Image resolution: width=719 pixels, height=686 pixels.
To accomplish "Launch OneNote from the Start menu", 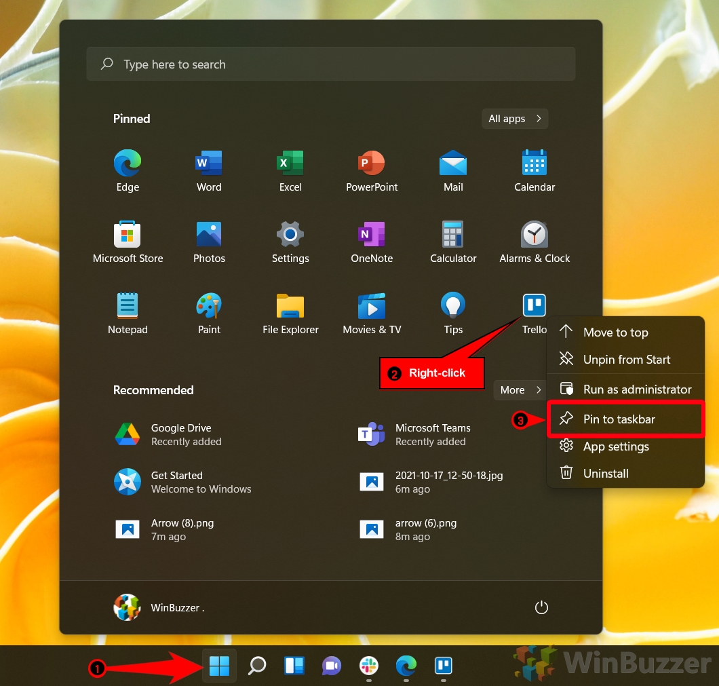I will click(372, 241).
